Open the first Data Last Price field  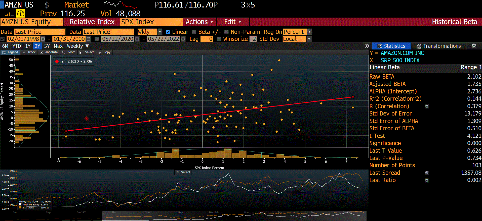(39, 32)
